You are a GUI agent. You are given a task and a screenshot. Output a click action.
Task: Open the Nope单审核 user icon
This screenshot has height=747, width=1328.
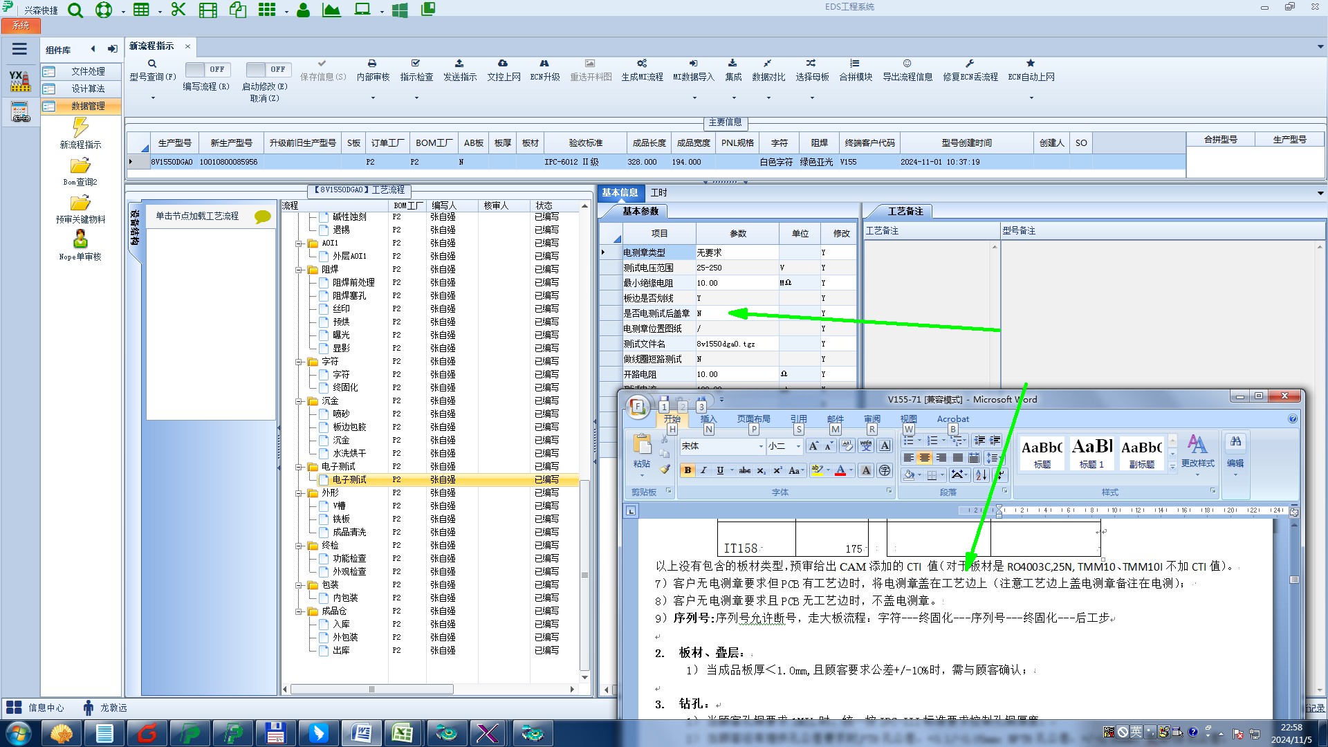80,239
